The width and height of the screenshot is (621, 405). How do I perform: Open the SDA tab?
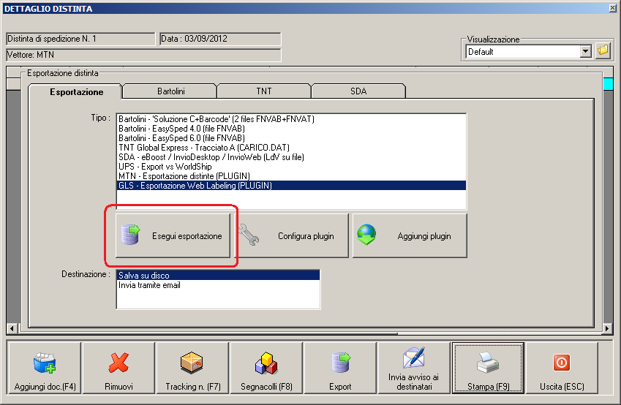coord(358,91)
